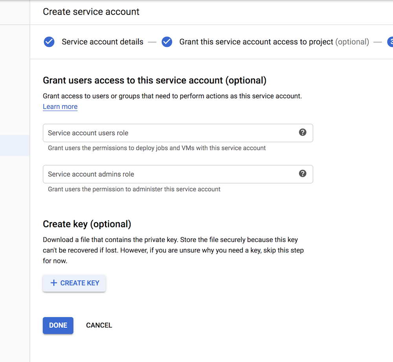Click the Create service account page title
393x362 pixels.
pyautogui.click(x=91, y=12)
